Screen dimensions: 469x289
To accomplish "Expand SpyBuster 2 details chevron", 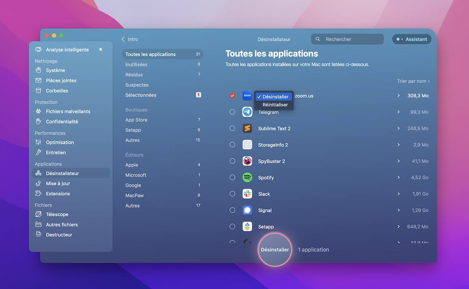I will 398,161.
